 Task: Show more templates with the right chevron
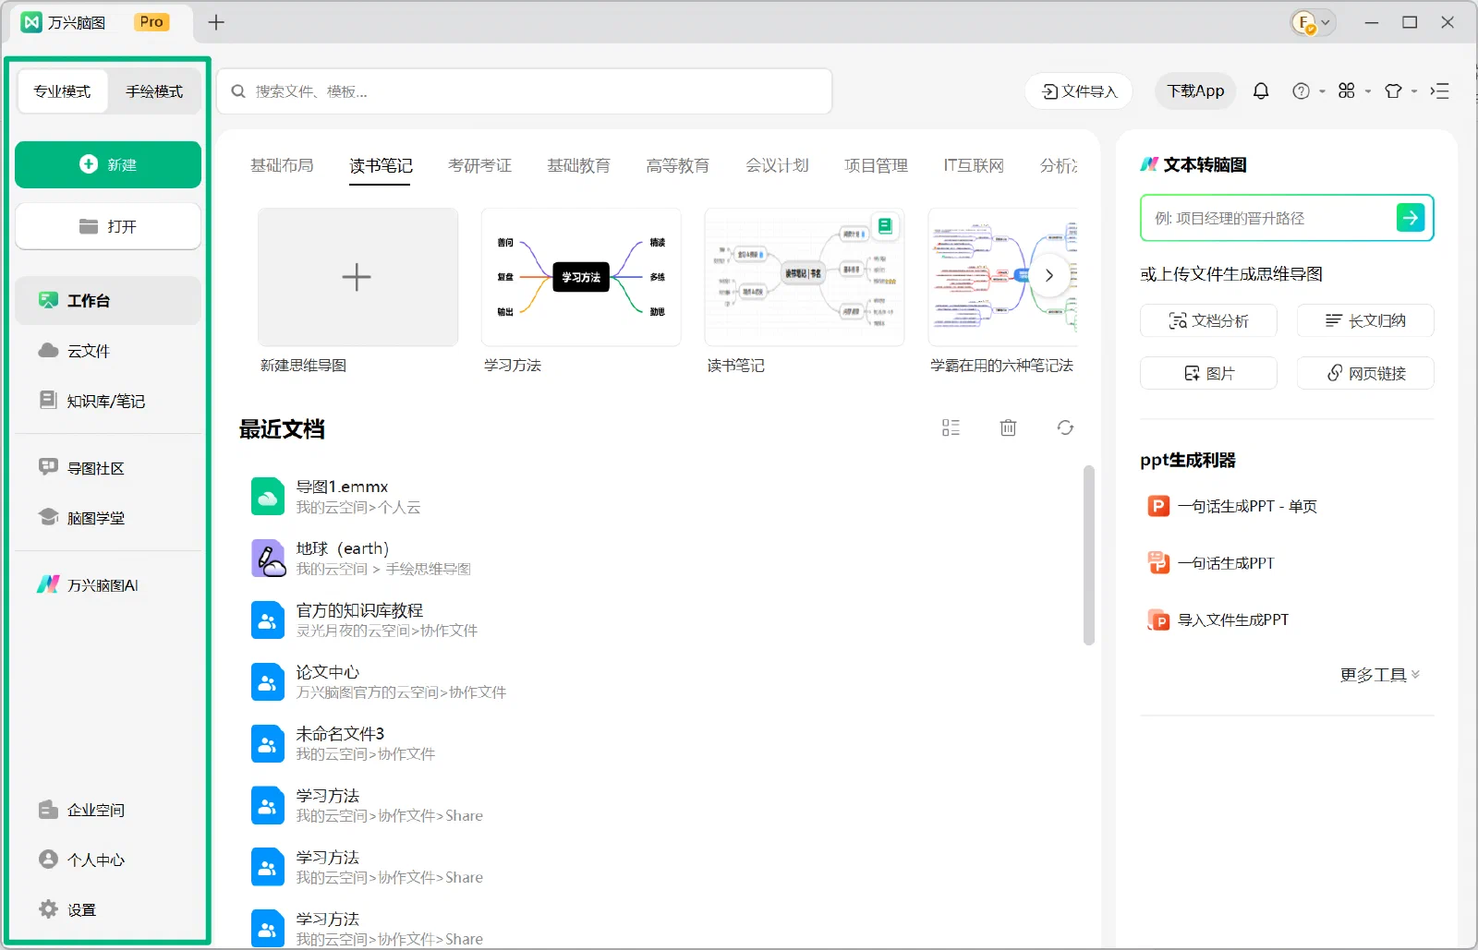(1049, 275)
